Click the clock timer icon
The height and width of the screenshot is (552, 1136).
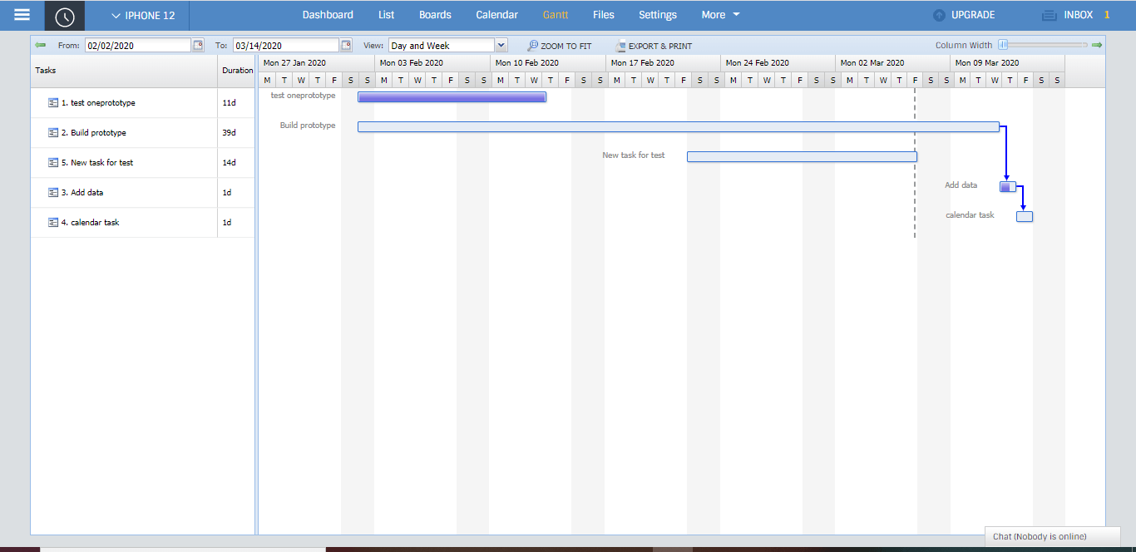(65, 16)
